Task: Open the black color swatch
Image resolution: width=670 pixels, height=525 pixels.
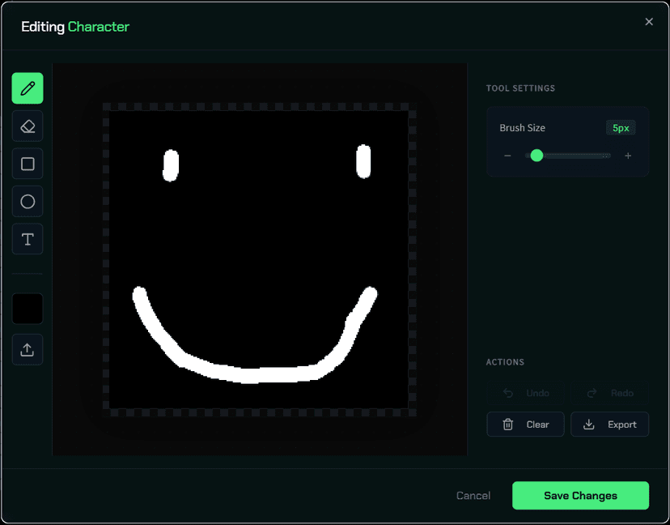Action: pos(27,309)
